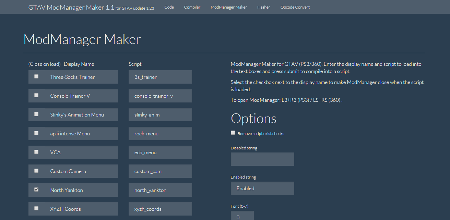Click the 'Display Name' column label
The image size is (450, 220).
pyautogui.click(x=79, y=64)
